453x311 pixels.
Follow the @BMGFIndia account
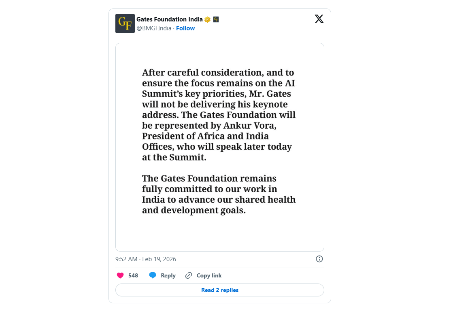click(185, 28)
